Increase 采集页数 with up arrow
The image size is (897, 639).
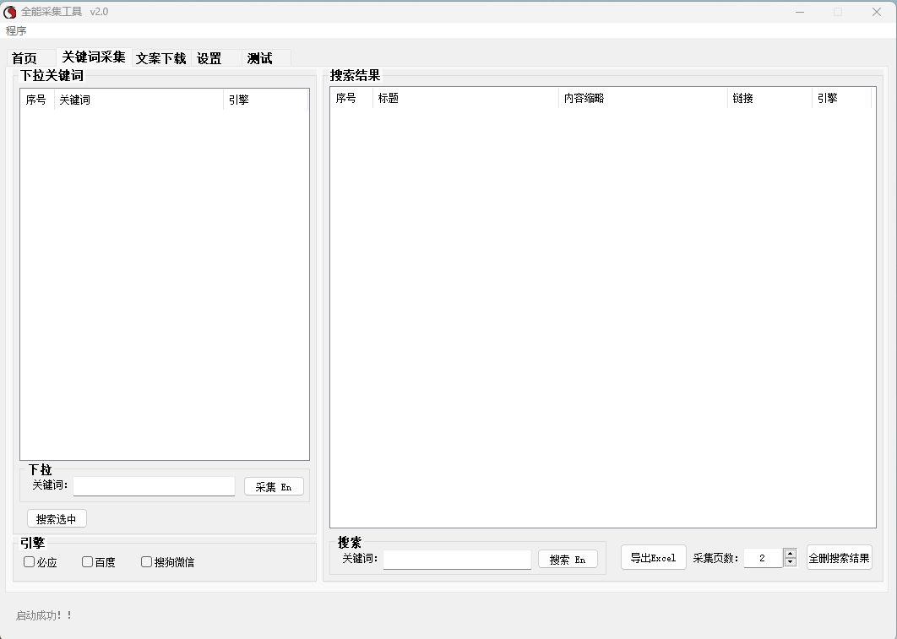[791, 554]
